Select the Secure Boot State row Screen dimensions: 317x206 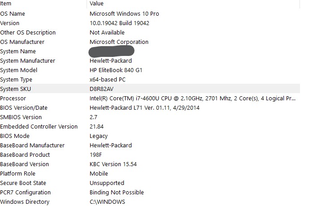(150, 183)
